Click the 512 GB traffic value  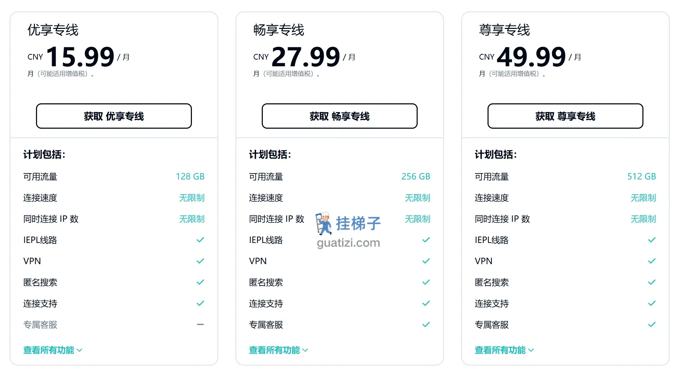[642, 176]
